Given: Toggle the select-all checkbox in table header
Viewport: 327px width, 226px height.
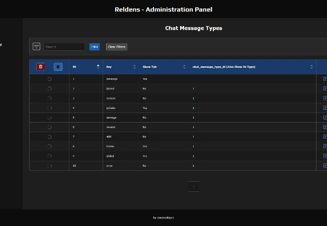Looking at the screenshot, I should (x=58, y=67).
